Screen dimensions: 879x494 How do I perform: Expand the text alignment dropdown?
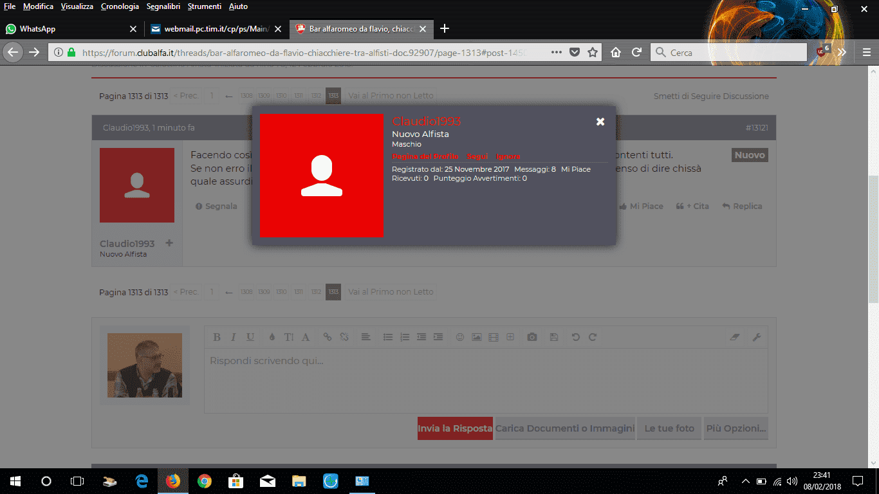(365, 337)
